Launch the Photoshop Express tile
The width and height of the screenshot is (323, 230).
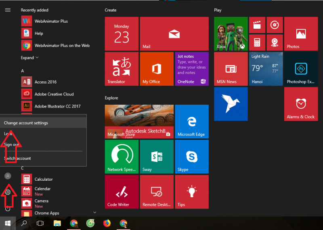[x=301, y=69]
